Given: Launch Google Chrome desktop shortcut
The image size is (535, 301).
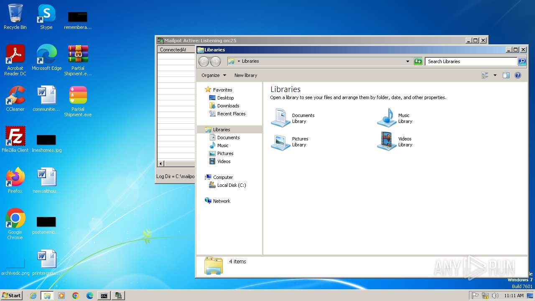Looking at the screenshot, I should click(15, 224).
